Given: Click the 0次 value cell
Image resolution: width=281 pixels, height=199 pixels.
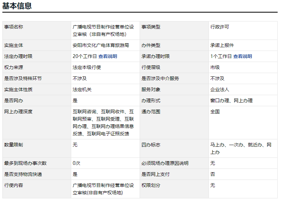Looking at the screenshot, I should click(77, 163).
